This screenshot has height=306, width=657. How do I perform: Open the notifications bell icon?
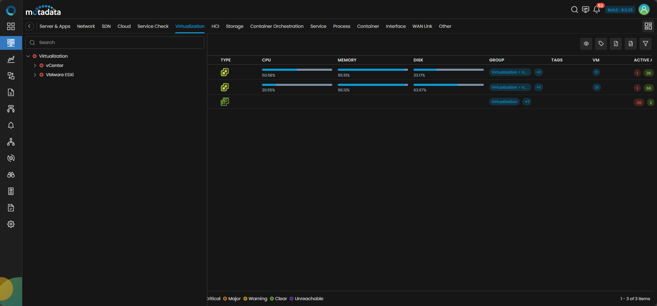tap(596, 10)
